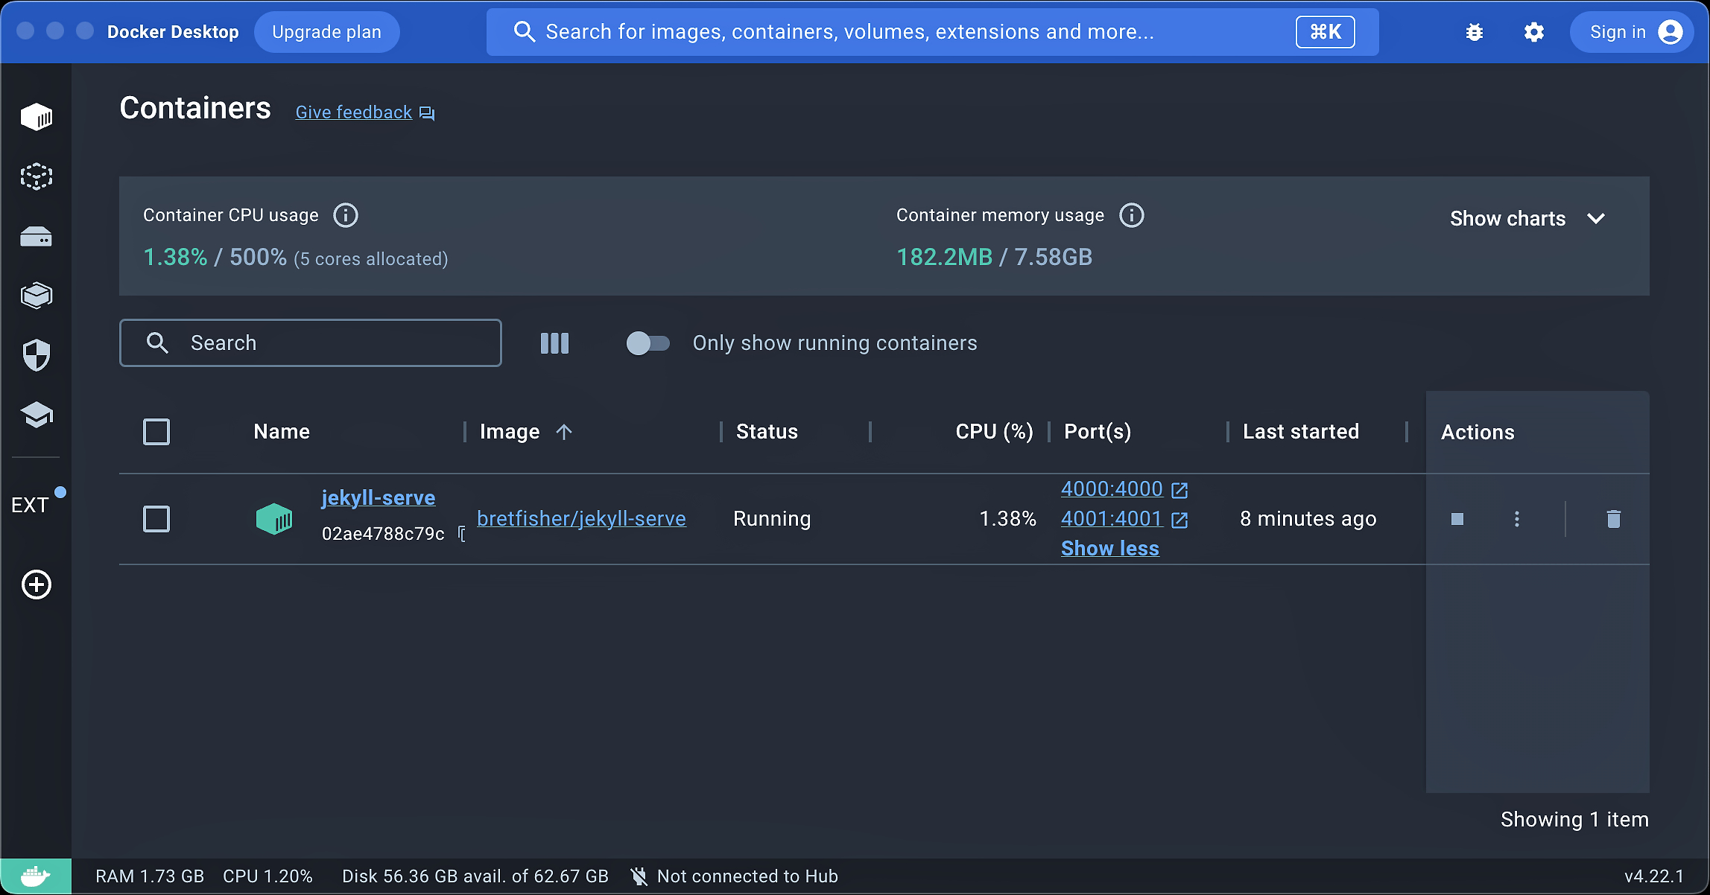Screen dimensions: 1710x895
Task: Open settings gear icon
Action: click(1533, 32)
